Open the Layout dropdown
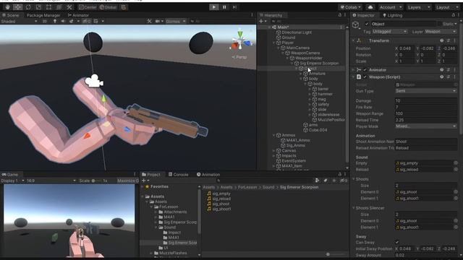463x260 pixels. point(447,7)
